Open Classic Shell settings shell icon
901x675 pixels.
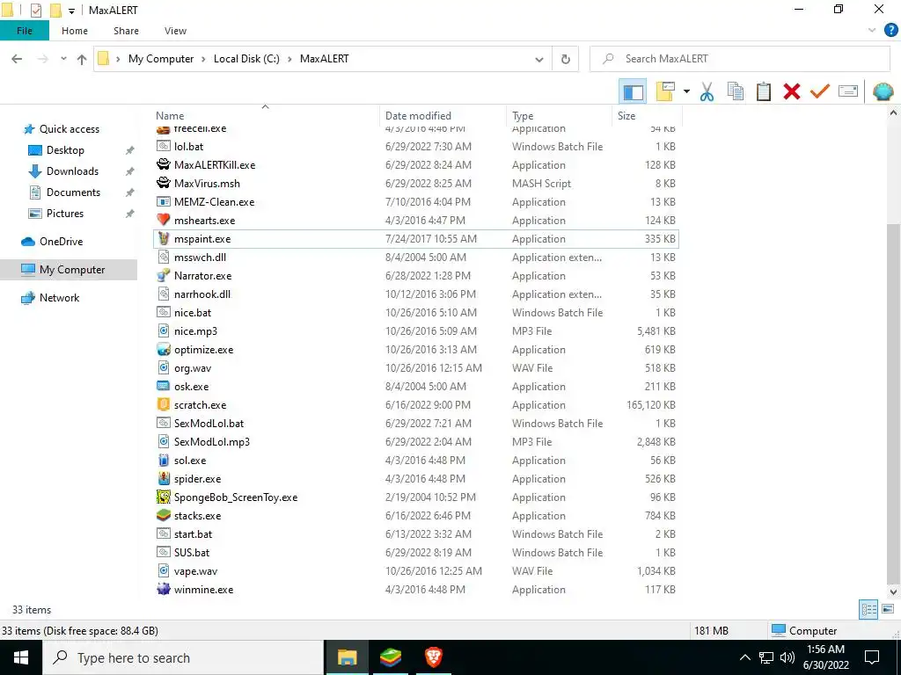[x=883, y=91]
